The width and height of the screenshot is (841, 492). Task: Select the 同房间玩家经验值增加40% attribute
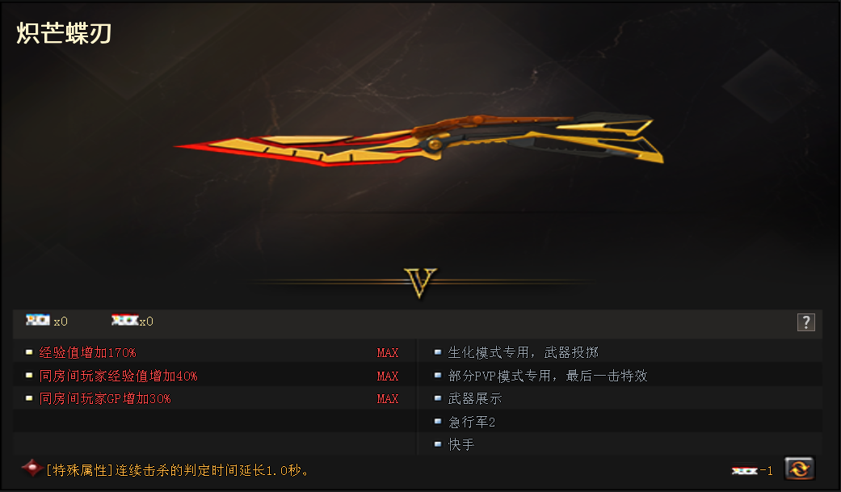118,376
